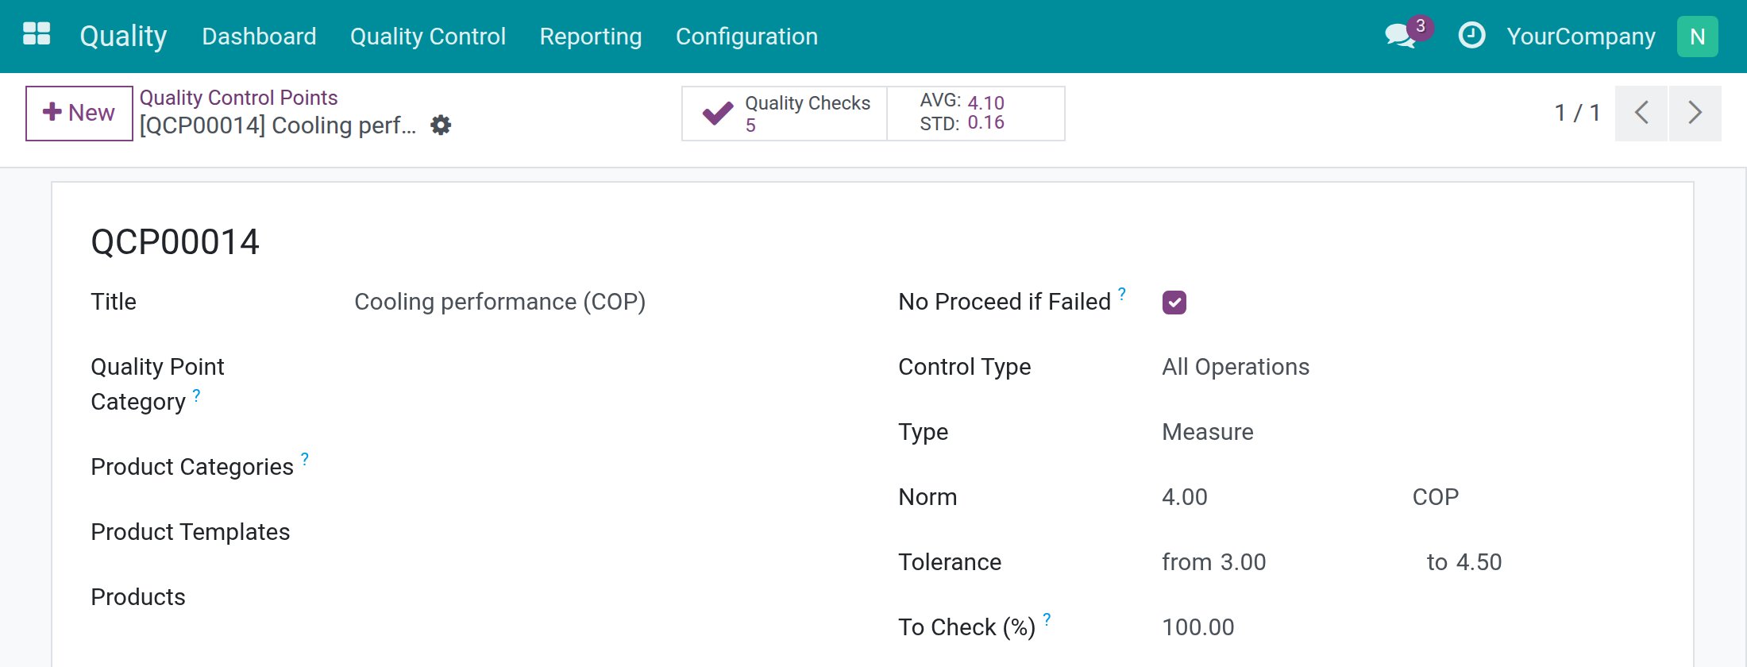This screenshot has height=667, width=1747.
Task: Show help tooltip for No Proceed if Failed
Action: [x=1122, y=293]
